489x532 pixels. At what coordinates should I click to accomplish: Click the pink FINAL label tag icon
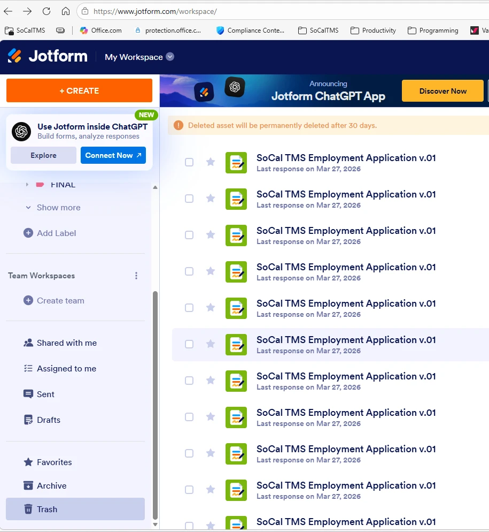40,185
